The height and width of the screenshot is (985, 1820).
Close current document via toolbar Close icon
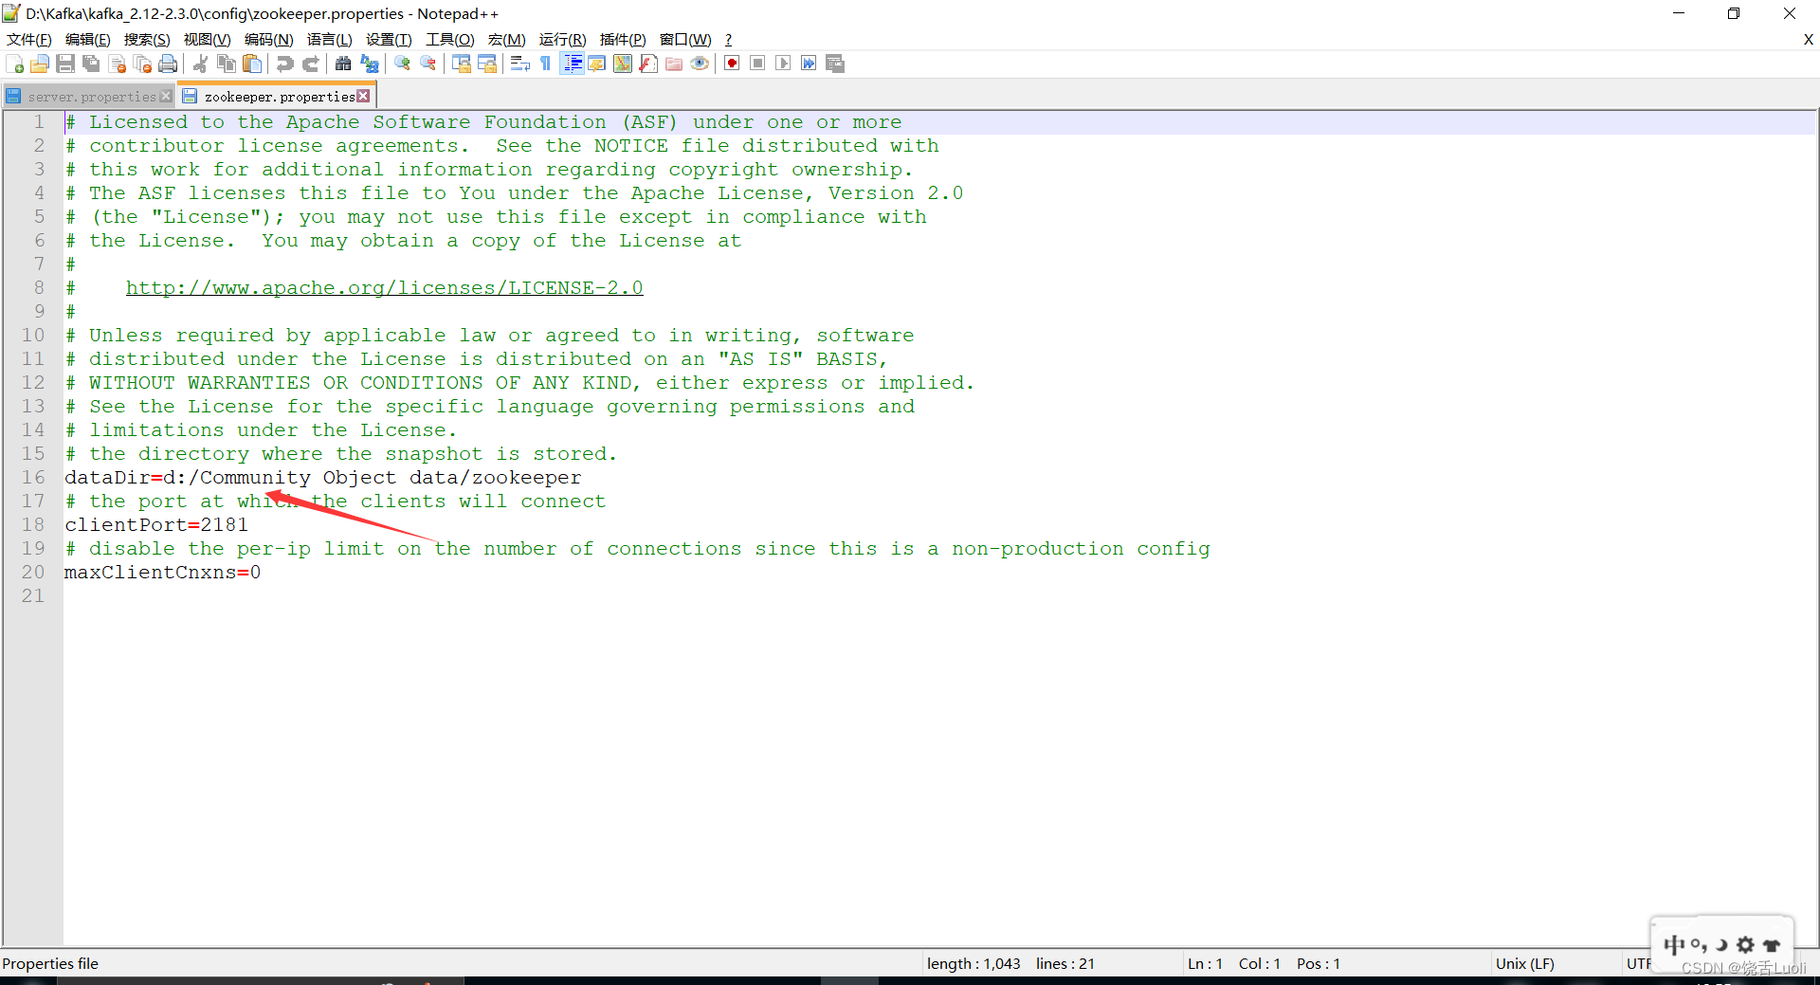118,64
